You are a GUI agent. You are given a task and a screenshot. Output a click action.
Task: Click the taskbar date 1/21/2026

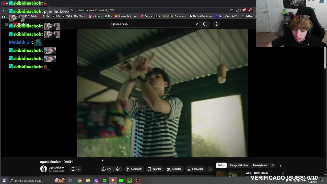click(312, 182)
